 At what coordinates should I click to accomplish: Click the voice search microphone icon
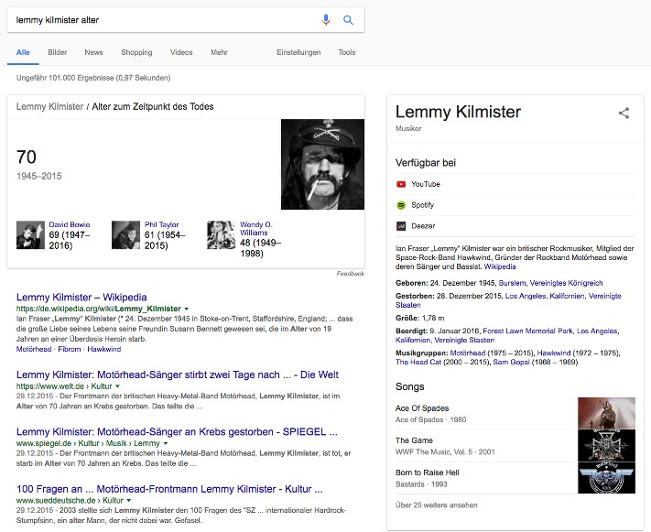(326, 19)
